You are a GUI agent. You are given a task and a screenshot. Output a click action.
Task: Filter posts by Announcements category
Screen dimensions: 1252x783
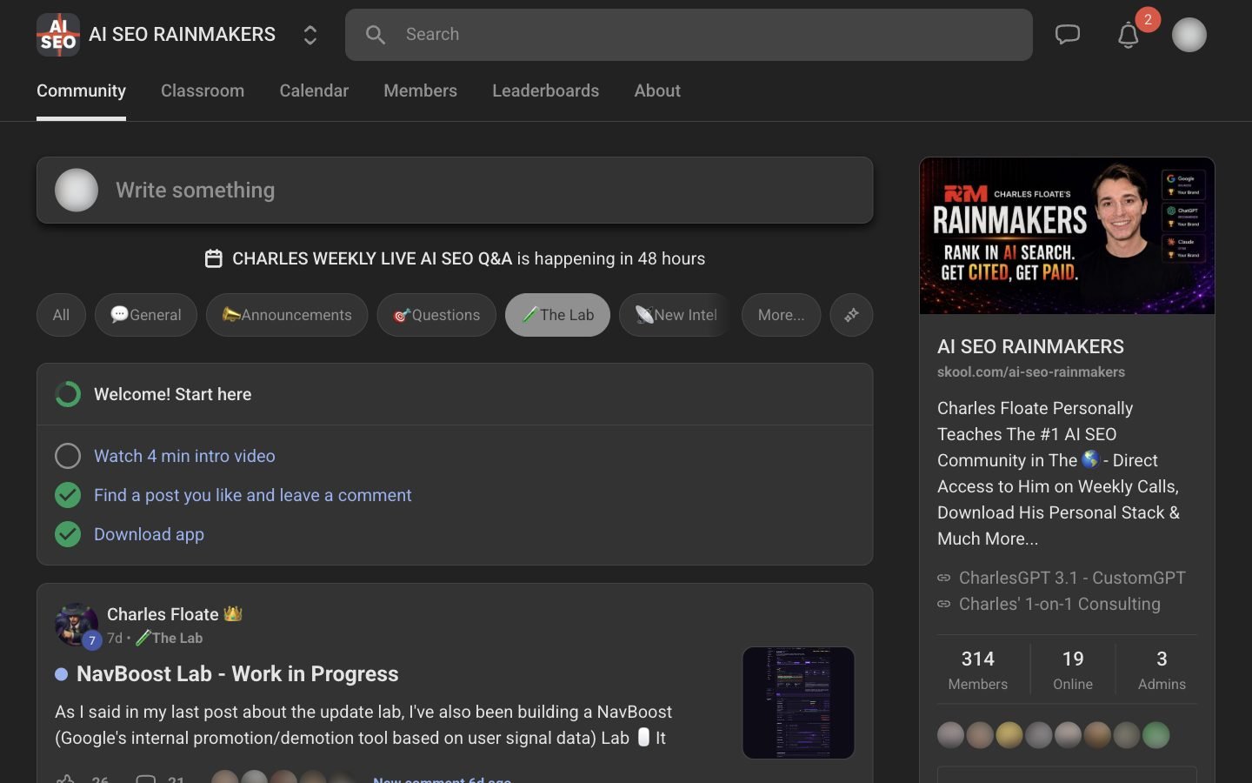click(287, 315)
